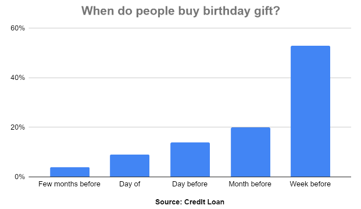This screenshot has height=209, width=361.
Task: Click the 40% y-axis label
Action: [x=17, y=78]
